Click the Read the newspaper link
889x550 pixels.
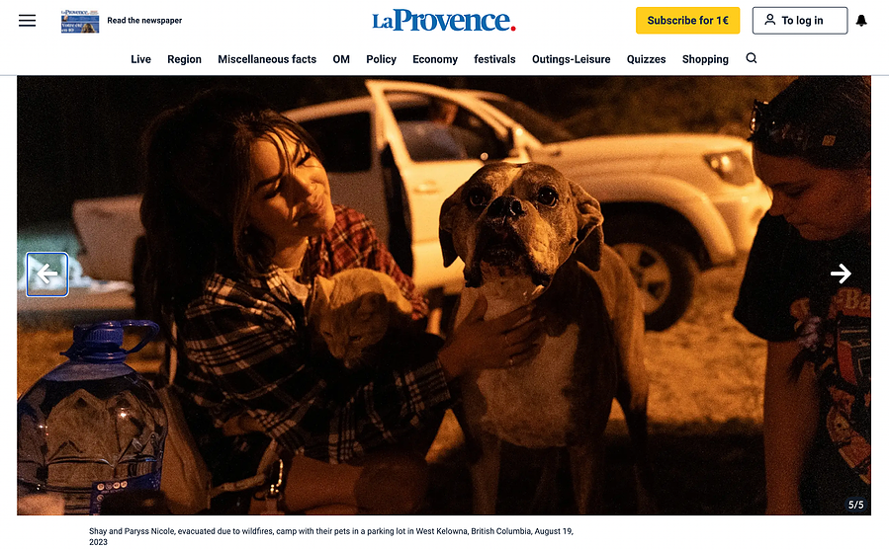point(144,21)
